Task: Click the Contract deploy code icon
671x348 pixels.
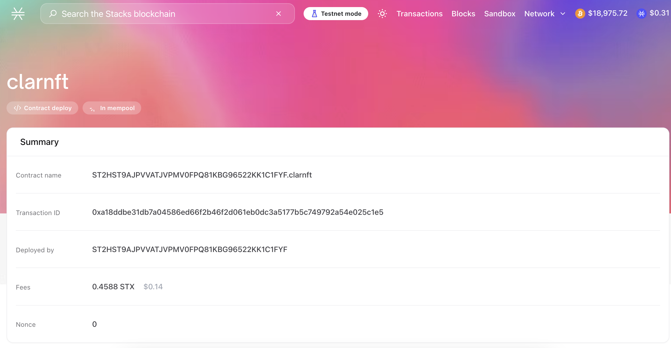Action: pyautogui.click(x=17, y=108)
